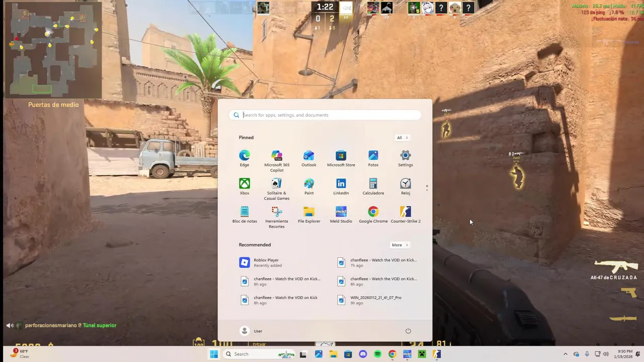
Task: Open File Explorer from pinned apps
Action: [x=309, y=215]
